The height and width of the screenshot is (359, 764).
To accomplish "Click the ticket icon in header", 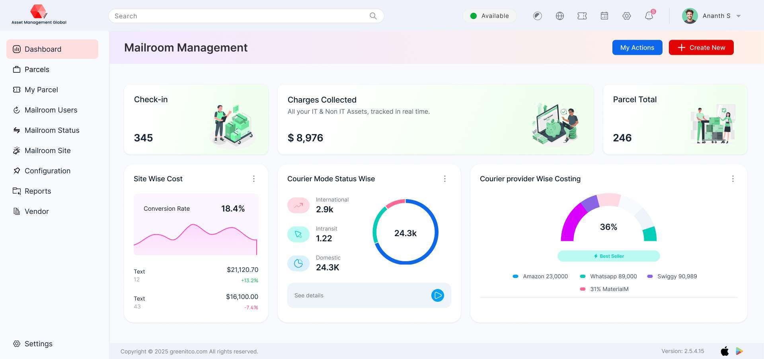I will (x=582, y=16).
